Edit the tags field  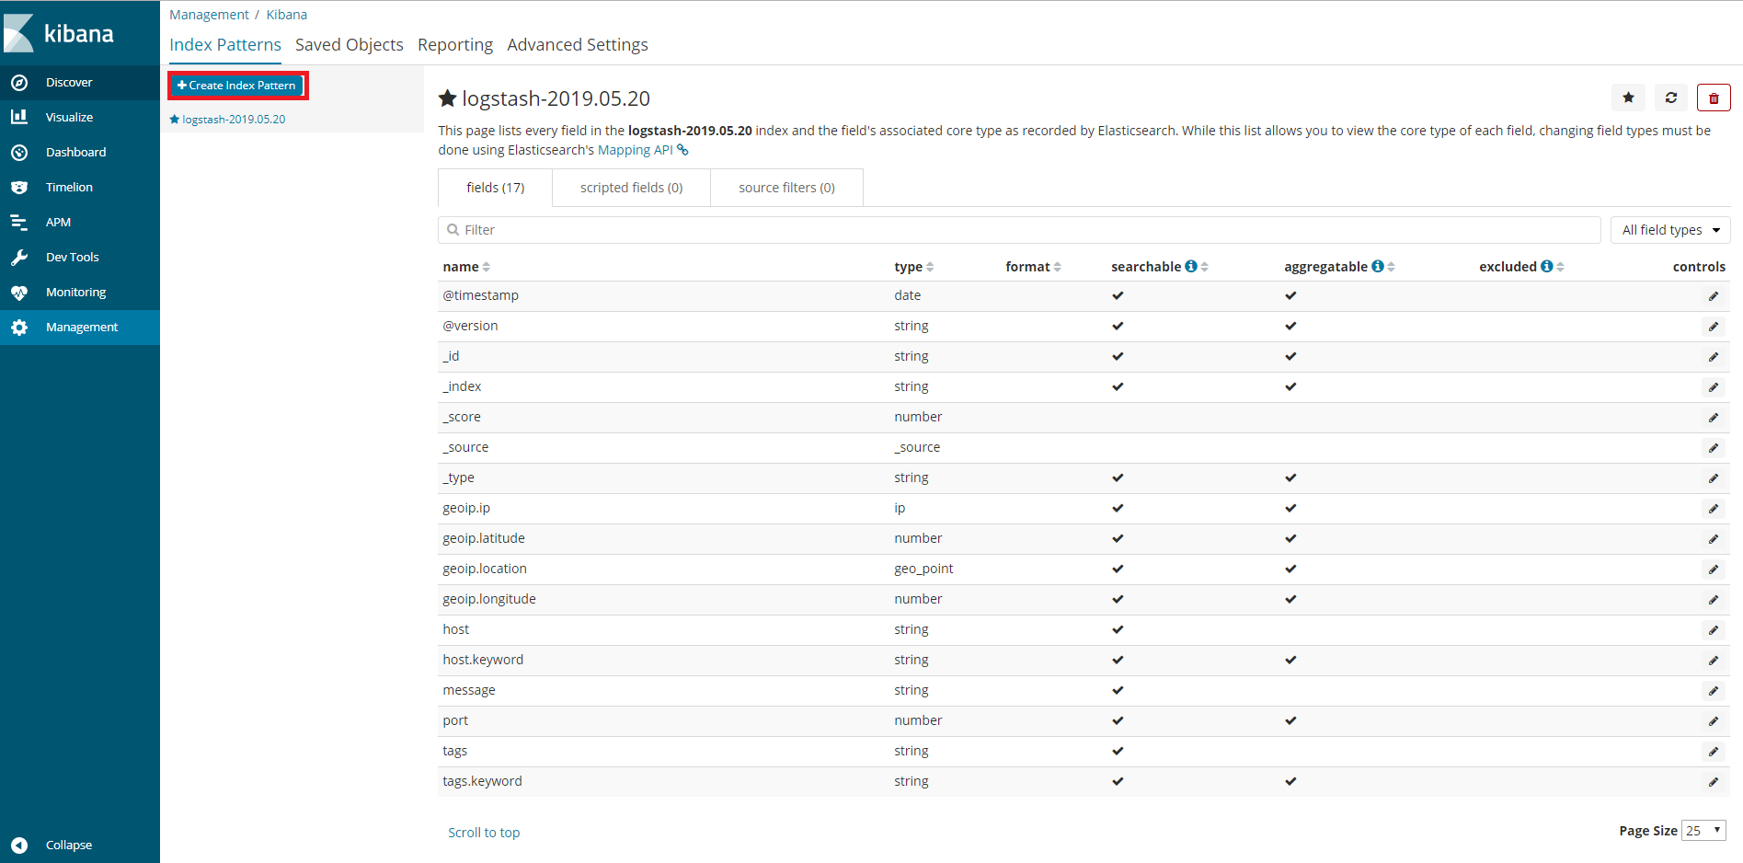click(x=1714, y=752)
